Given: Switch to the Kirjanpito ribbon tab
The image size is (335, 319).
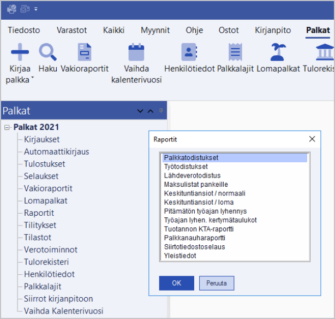Looking at the screenshot, I should tap(273, 31).
